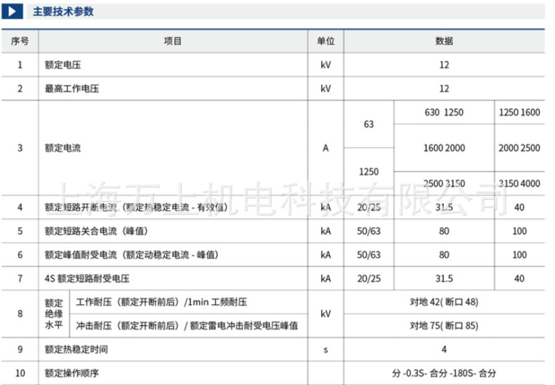The height and width of the screenshot is (385, 555).
Task: Select the 额定电压 row label
Action: [62, 65]
